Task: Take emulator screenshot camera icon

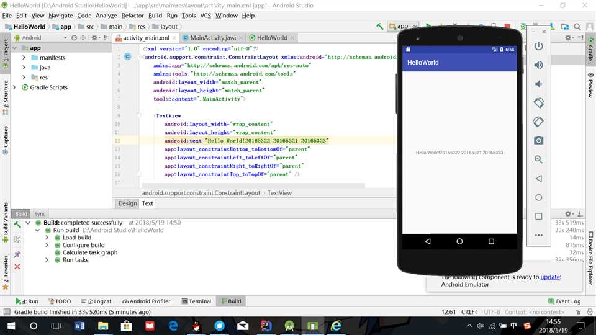Action: 539,141
